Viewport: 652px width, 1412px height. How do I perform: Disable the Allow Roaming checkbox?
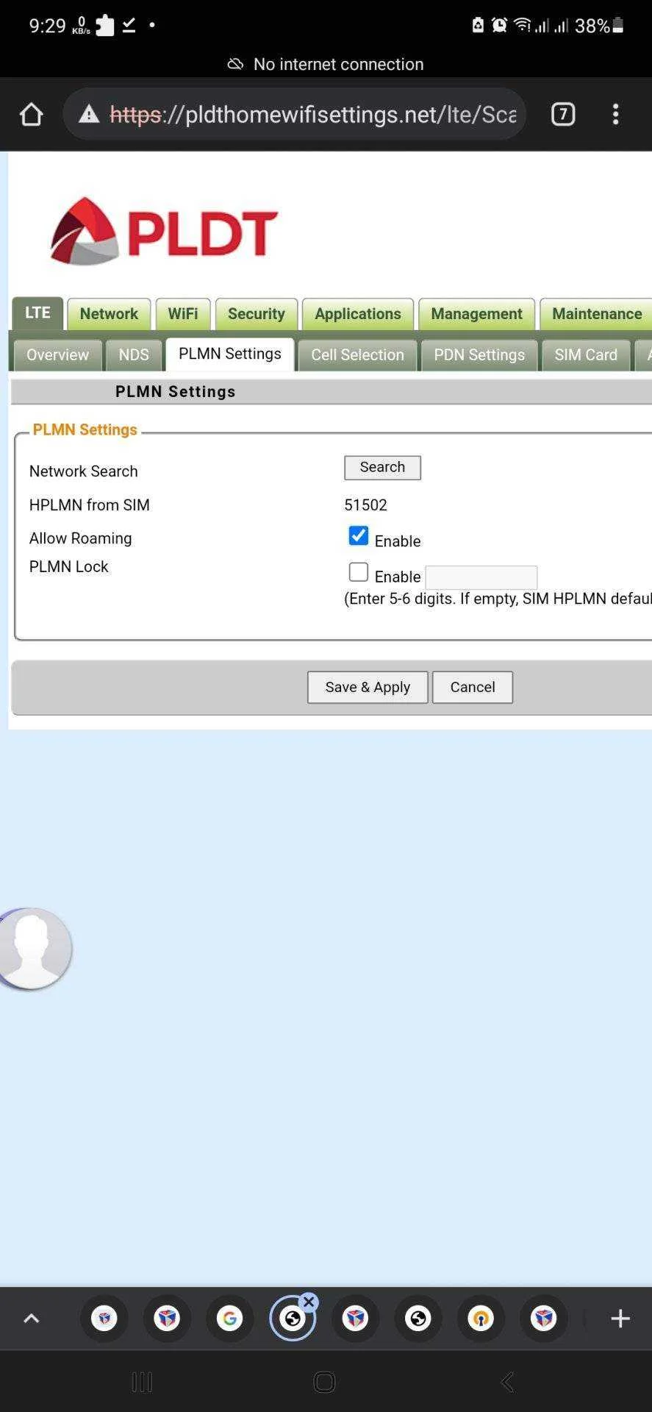[x=358, y=535]
